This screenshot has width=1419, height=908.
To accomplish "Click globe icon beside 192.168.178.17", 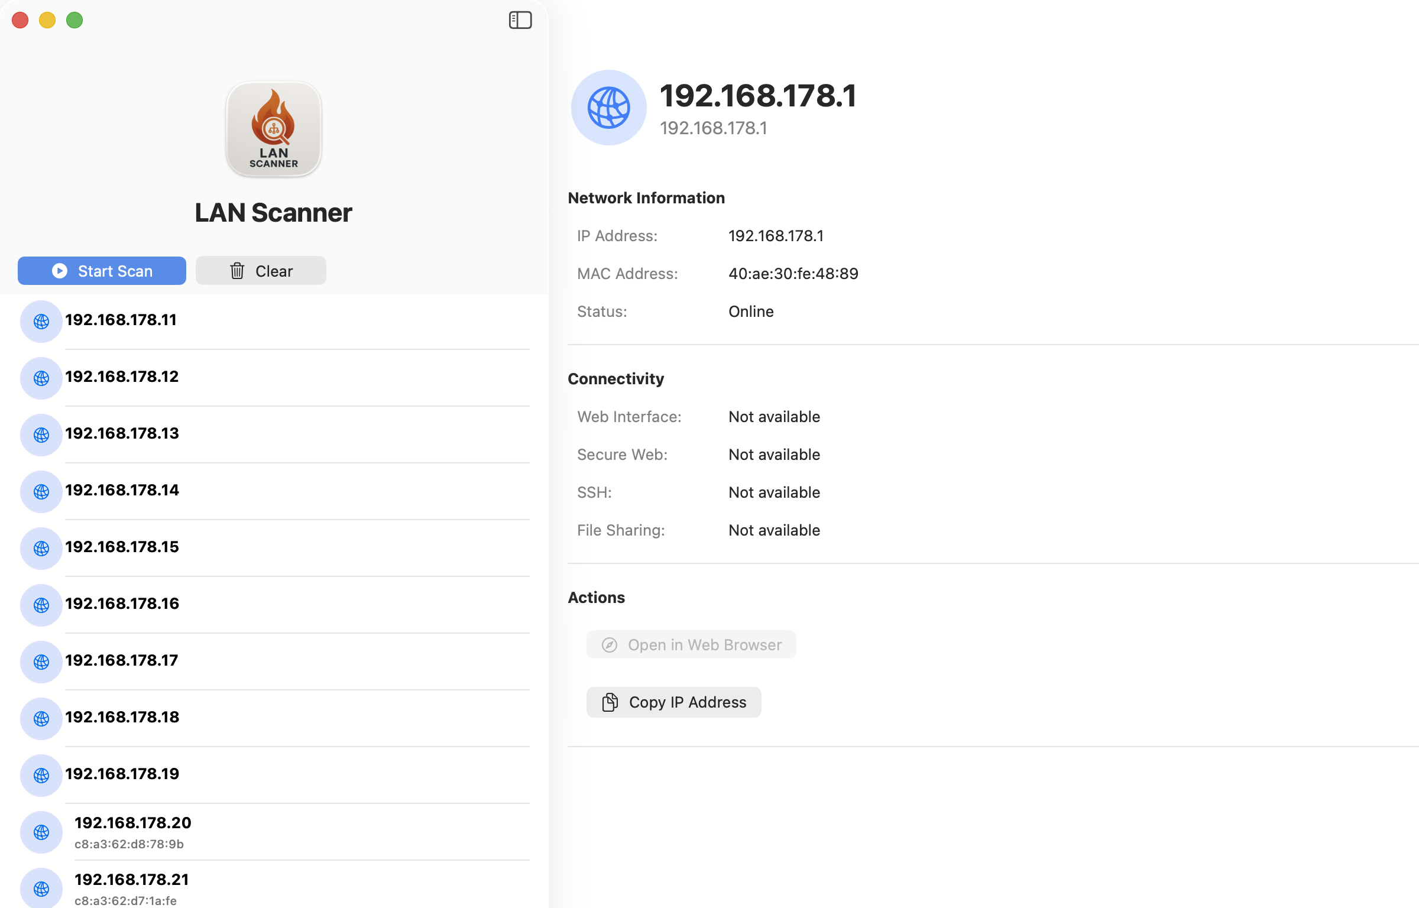I will point(41,661).
